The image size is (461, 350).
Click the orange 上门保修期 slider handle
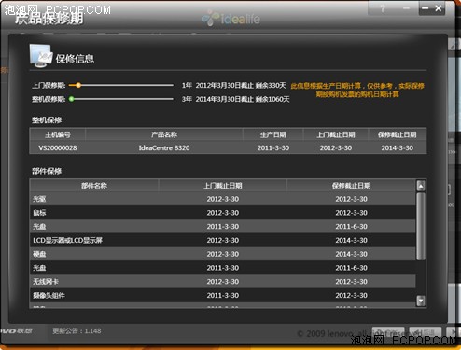[x=78, y=85]
